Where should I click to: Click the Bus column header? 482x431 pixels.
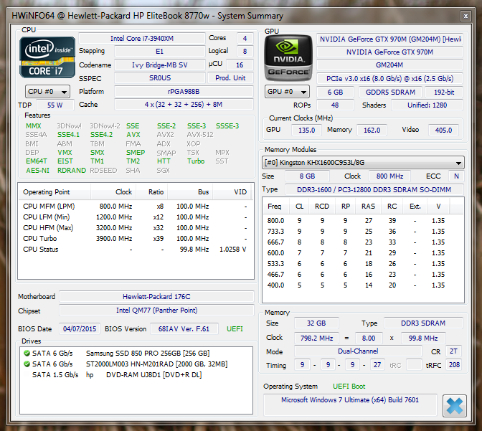click(190, 192)
